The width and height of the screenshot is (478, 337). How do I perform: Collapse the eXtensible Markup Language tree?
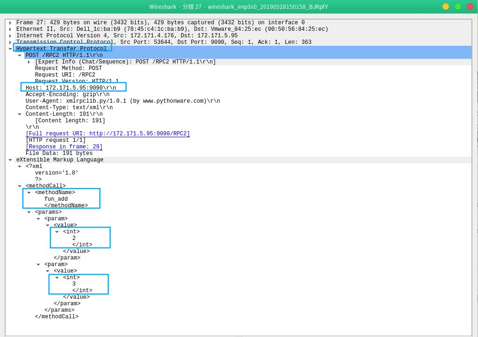10,160
